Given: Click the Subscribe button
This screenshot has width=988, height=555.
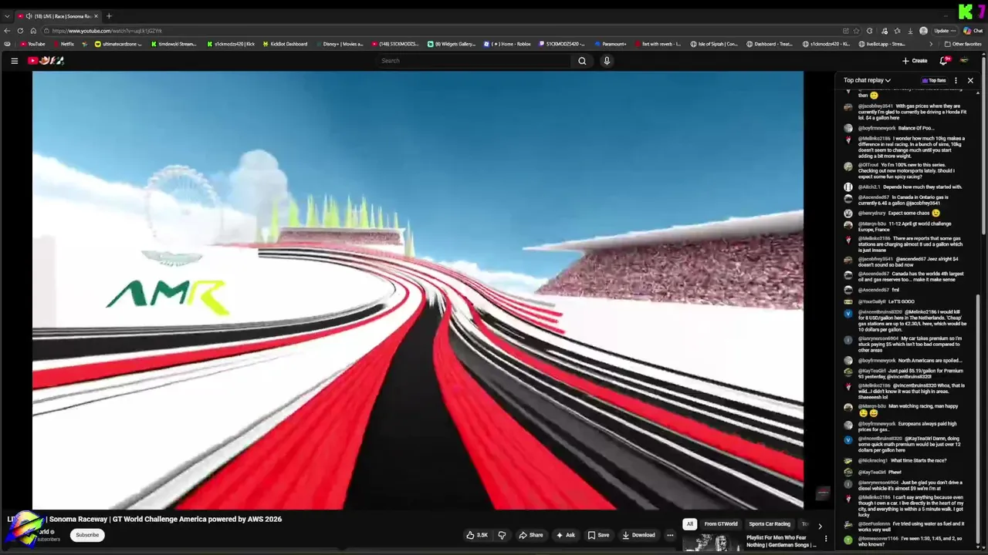Looking at the screenshot, I should coord(87,535).
